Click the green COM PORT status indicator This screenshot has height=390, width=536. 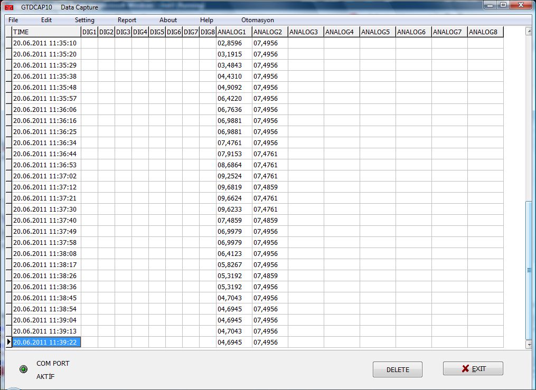[x=24, y=369]
